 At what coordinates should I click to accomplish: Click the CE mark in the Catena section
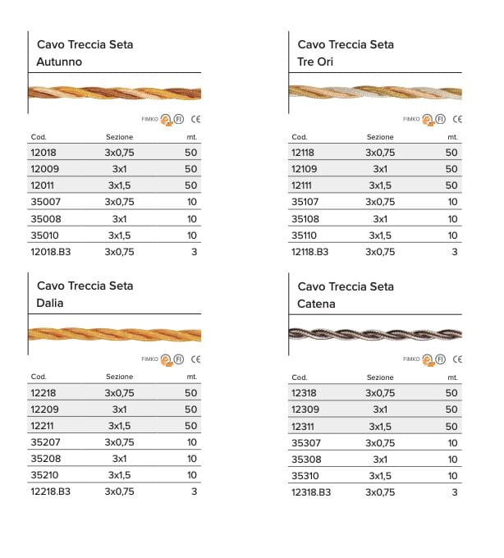[456, 359]
